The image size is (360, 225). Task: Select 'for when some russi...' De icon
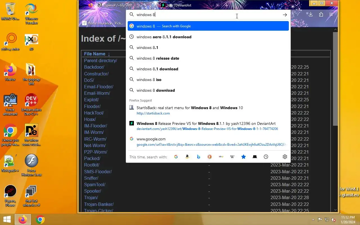pyautogui.click(x=31, y=135)
